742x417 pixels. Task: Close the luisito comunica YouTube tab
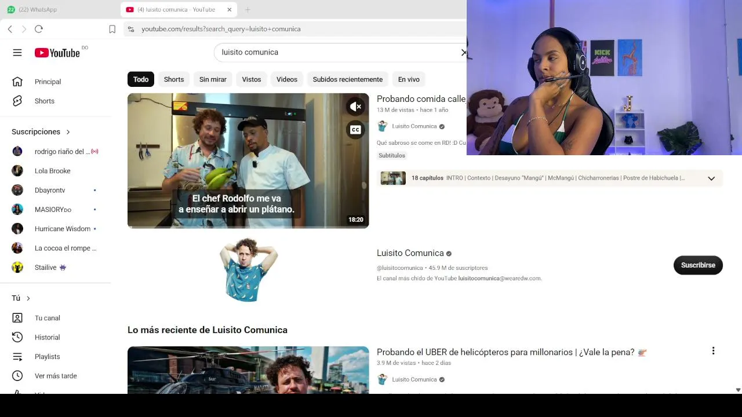point(229,9)
